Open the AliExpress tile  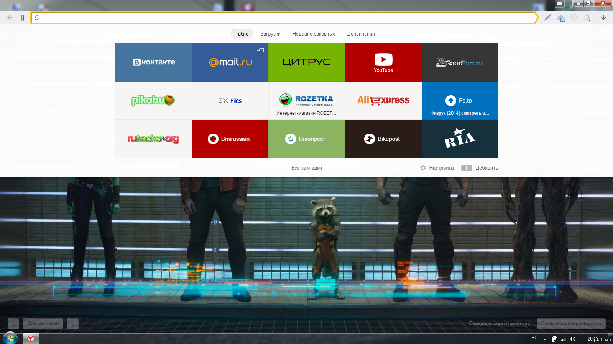383,101
